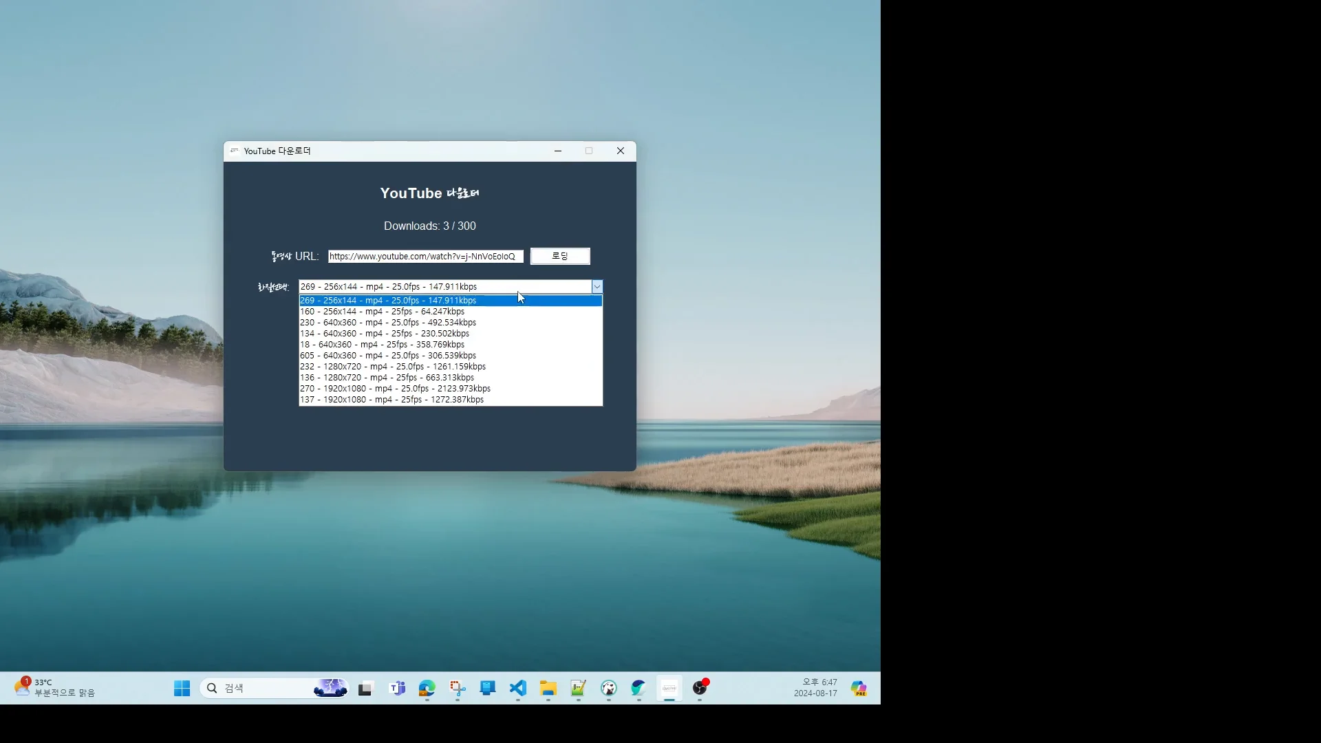Click the video URL input field
The image size is (1321, 743).
pos(425,256)
